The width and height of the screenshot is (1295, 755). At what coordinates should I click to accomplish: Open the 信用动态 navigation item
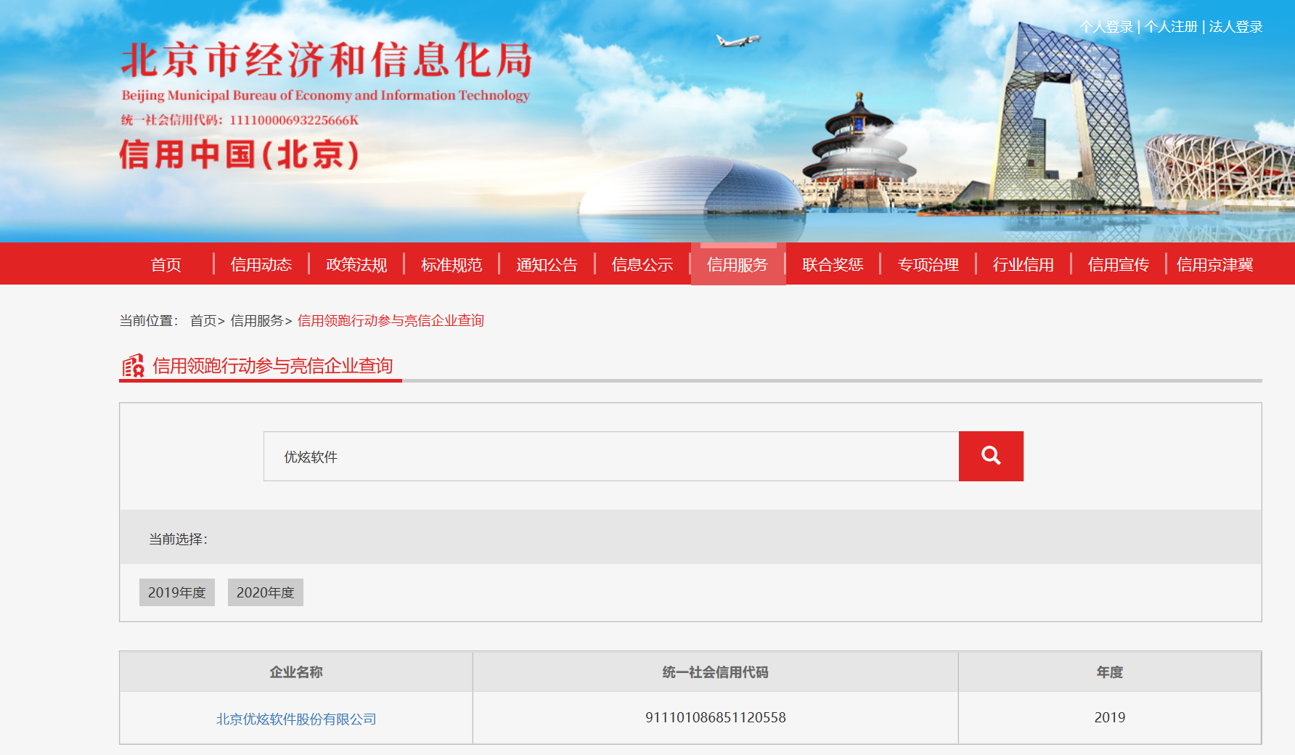pyautogui.click(x=261, y=265)
